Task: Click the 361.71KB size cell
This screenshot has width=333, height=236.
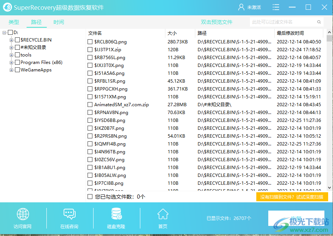Action: click(178, 89)
